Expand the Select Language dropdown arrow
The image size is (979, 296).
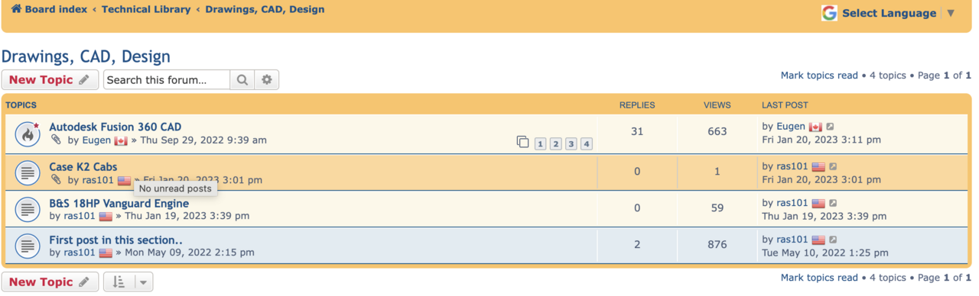tap(951, 13)
